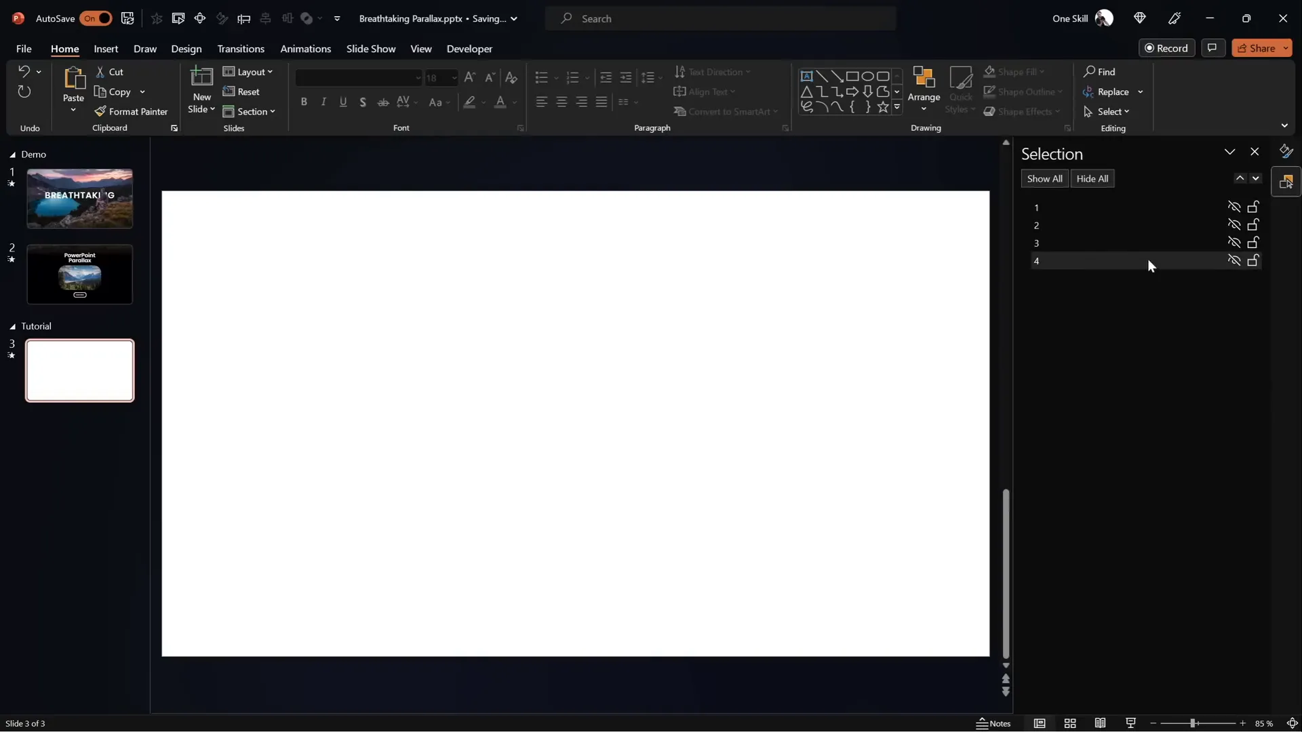Switch to the Animations tab
Viewport: 1302px width, 732px height.
(x=306, y=49)
